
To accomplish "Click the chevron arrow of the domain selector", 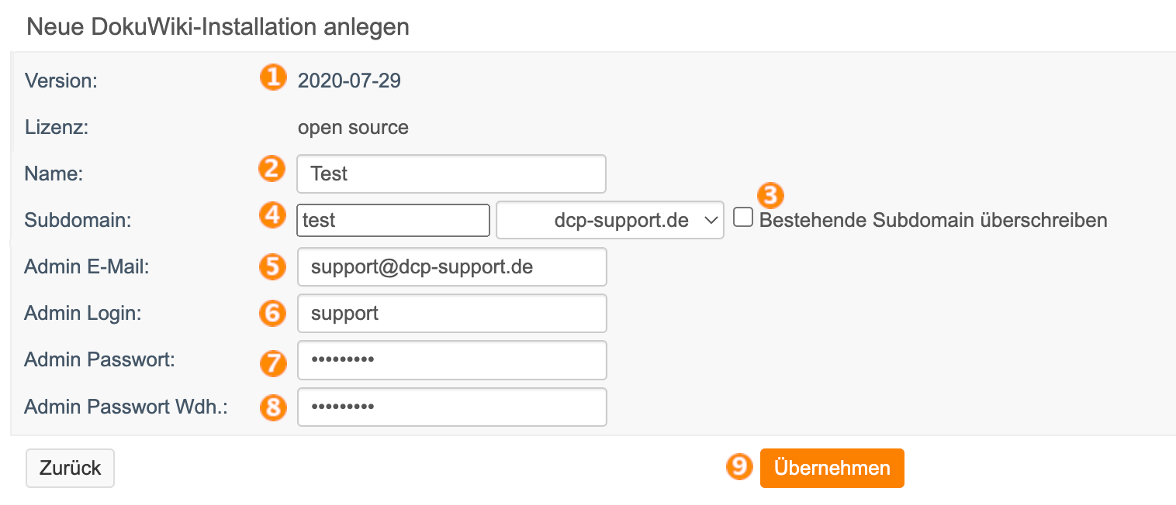I will click(710, 221).
